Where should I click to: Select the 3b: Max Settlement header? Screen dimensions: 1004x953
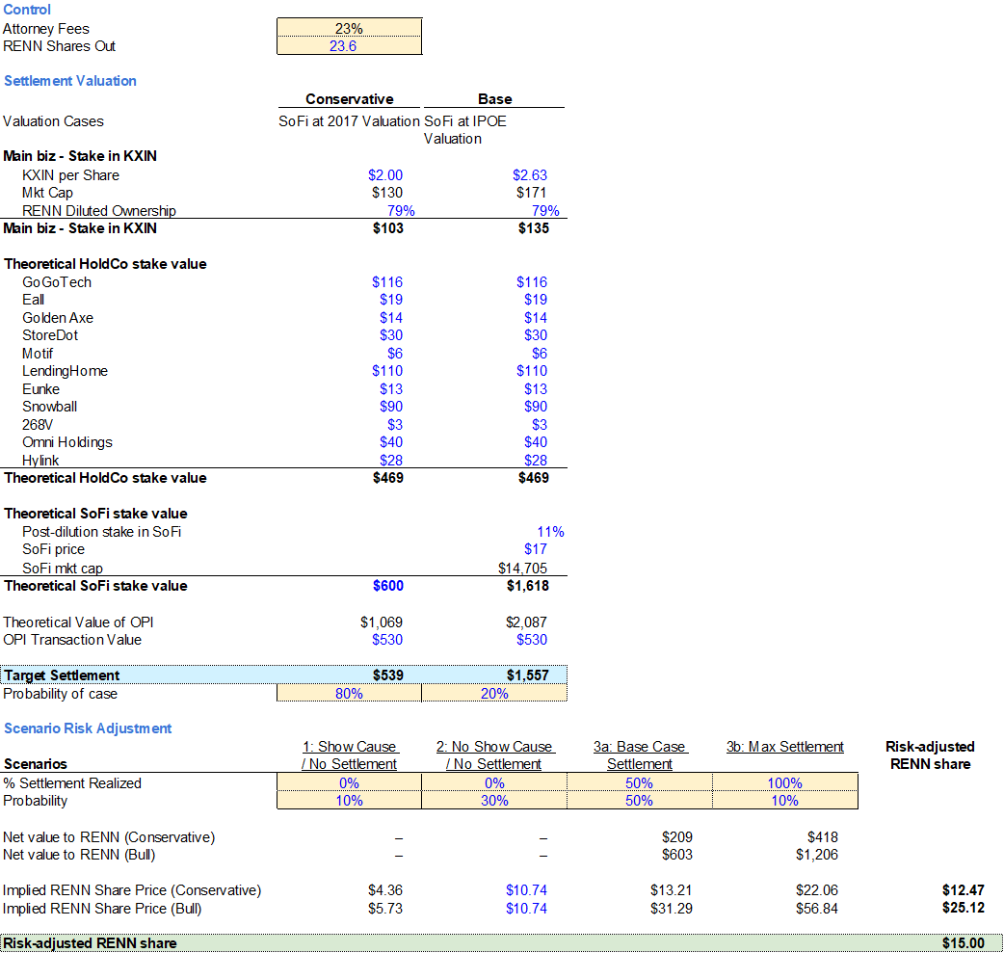tap(785, 747)
